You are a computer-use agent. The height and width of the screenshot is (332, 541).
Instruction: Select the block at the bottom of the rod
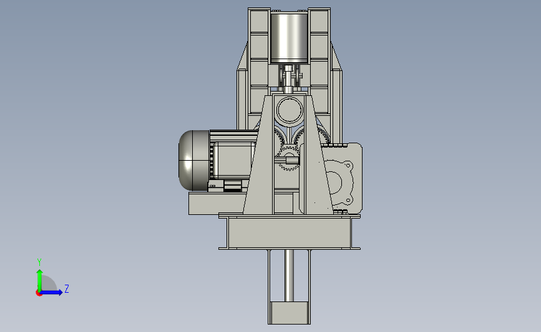(x=289, y=313)
